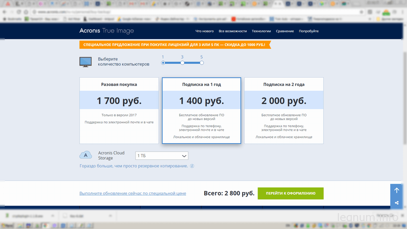
Task: Click the Acronis Cloud Storage label
Action: (x=111, y=155)
